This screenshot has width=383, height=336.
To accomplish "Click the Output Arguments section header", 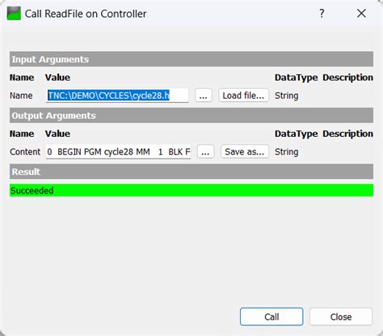I will point(191,115).
